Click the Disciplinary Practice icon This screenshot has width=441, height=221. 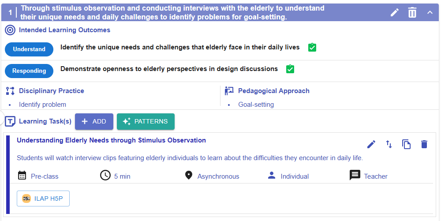click(10, 91)
